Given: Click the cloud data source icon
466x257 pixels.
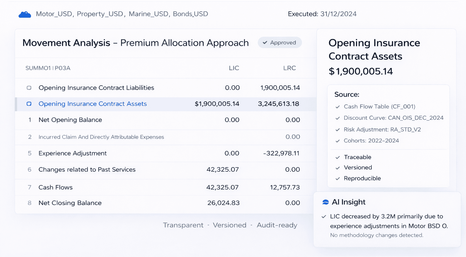Looking at the screenshot, I should (x=25, y=14).
